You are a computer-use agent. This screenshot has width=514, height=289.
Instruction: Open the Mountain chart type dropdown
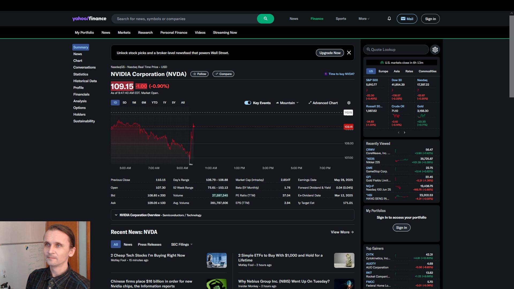click(x=287, y=103)
